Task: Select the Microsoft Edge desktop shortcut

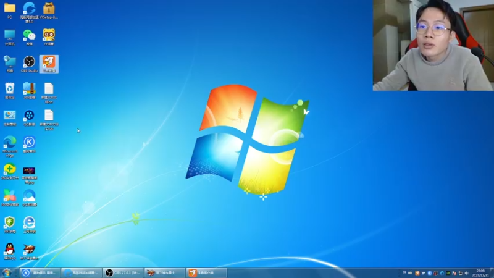Action: pos(10,146)
